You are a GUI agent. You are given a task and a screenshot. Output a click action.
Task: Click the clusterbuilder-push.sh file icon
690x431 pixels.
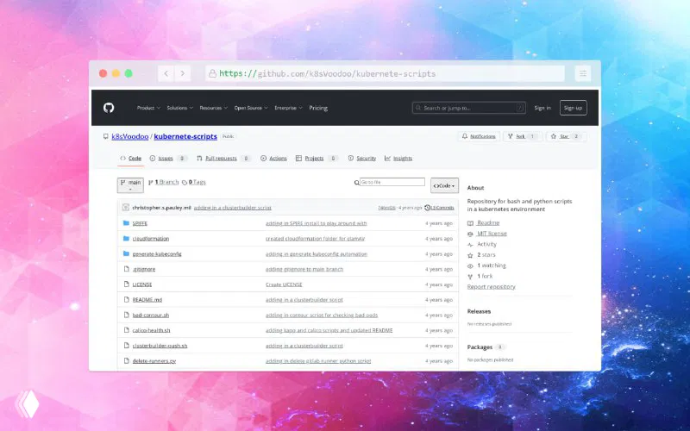point(126,346)
